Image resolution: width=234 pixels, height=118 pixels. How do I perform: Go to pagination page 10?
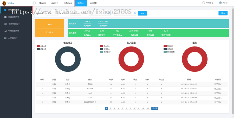[143, 108]
